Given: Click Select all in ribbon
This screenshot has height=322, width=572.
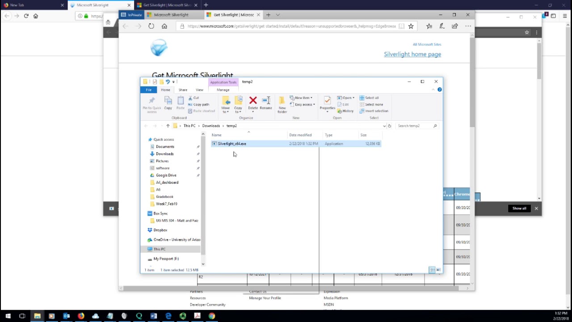Looking at the screenshot, I should click(x=369, y=98).
